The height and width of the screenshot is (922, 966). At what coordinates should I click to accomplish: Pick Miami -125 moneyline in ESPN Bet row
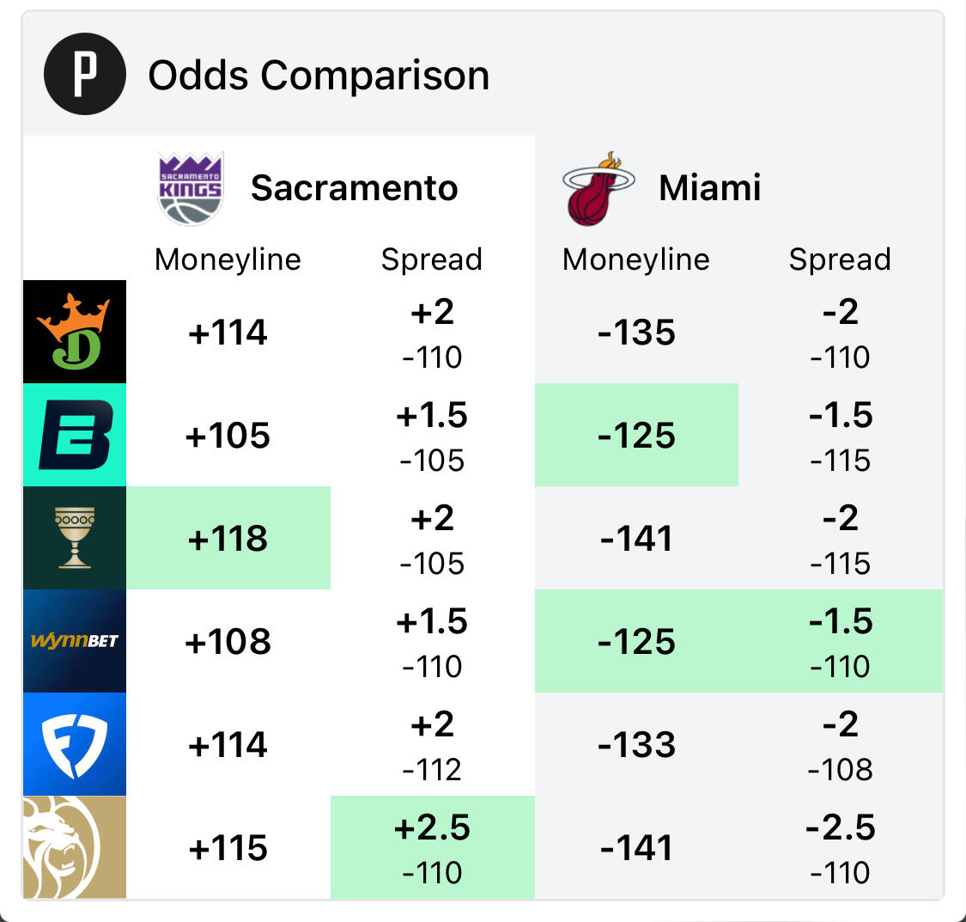click(636, 436)
